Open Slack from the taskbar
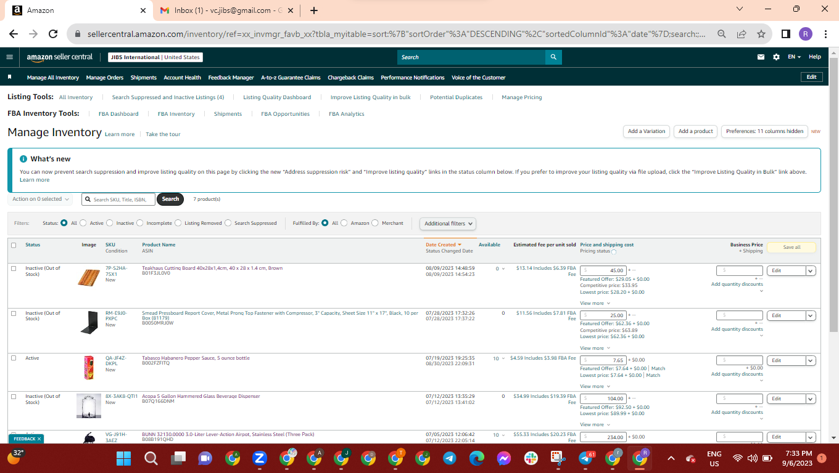The width and height of the screenshot is (839, 473). coord(531,458)
